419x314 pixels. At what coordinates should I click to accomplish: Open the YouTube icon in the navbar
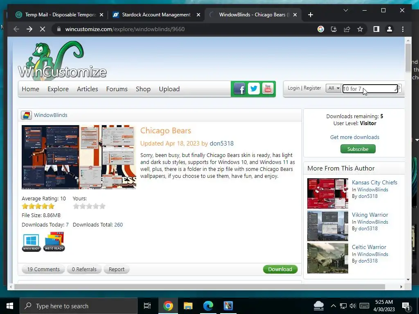click(x=268, y=89)
